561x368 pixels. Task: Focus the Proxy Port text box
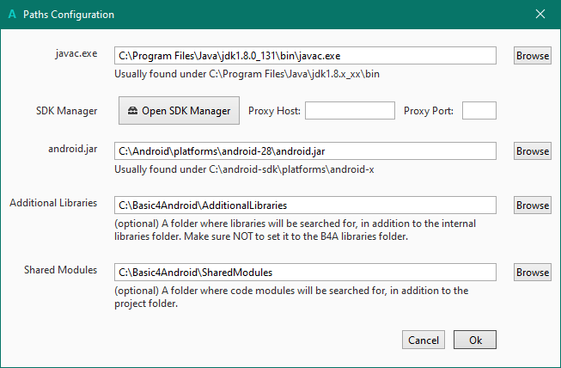pos(479,111)
